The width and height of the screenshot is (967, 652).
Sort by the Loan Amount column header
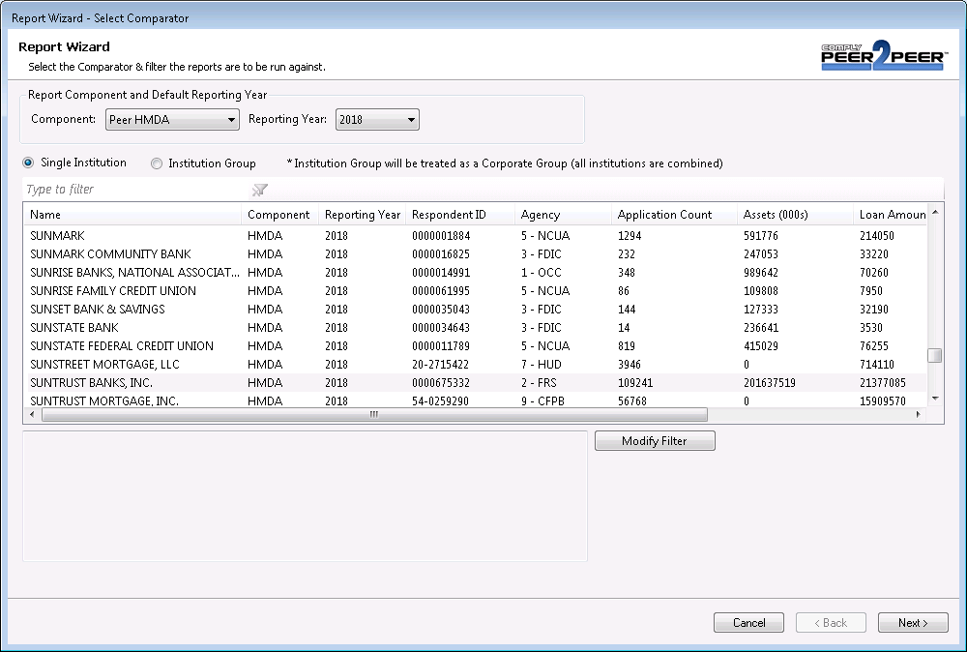pos(890,215)
